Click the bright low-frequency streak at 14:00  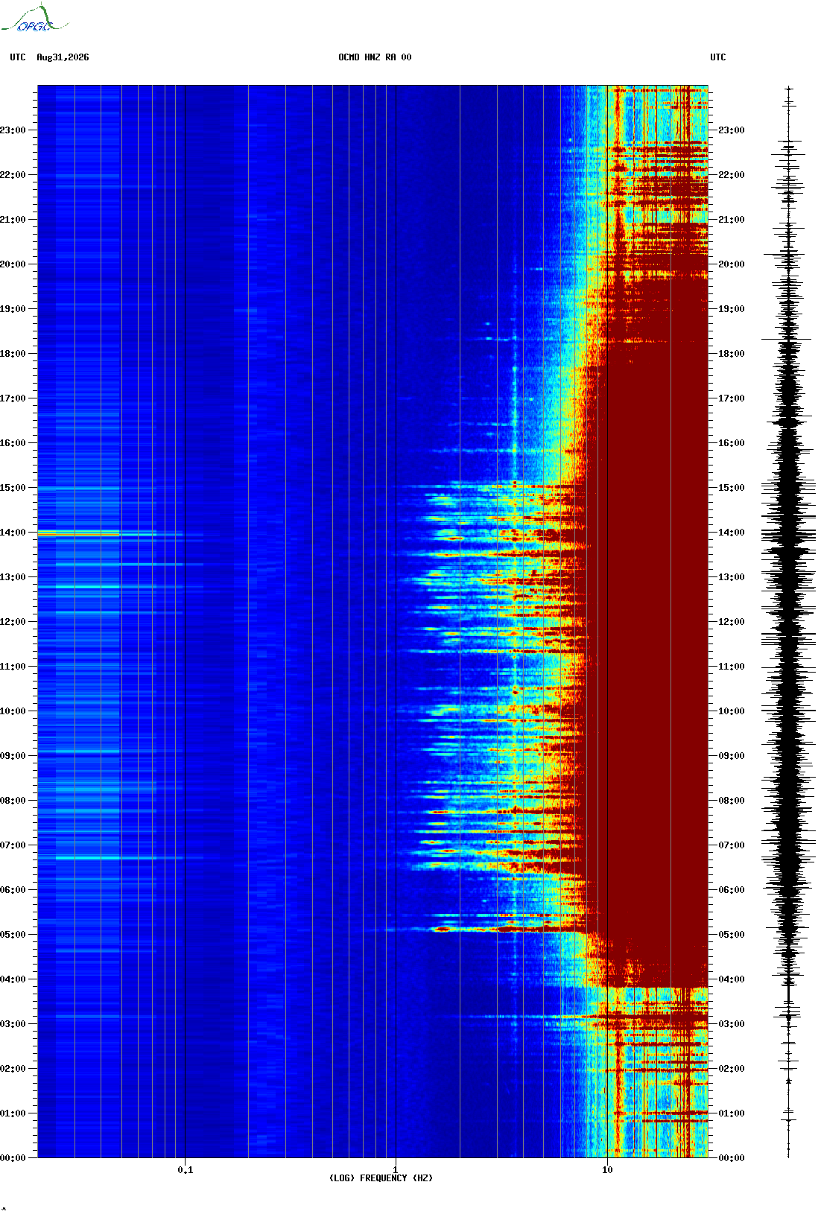(78, 534)
